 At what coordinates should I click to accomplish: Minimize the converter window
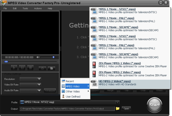(160, 3)
